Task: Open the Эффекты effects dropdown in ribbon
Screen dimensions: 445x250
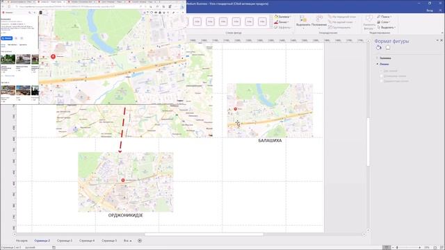Action: pos(283,28)
